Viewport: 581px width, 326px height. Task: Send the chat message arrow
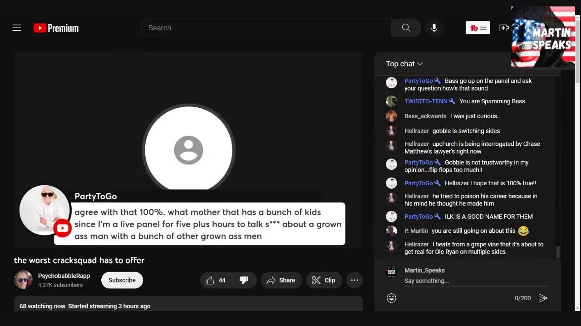click(543, 298)
